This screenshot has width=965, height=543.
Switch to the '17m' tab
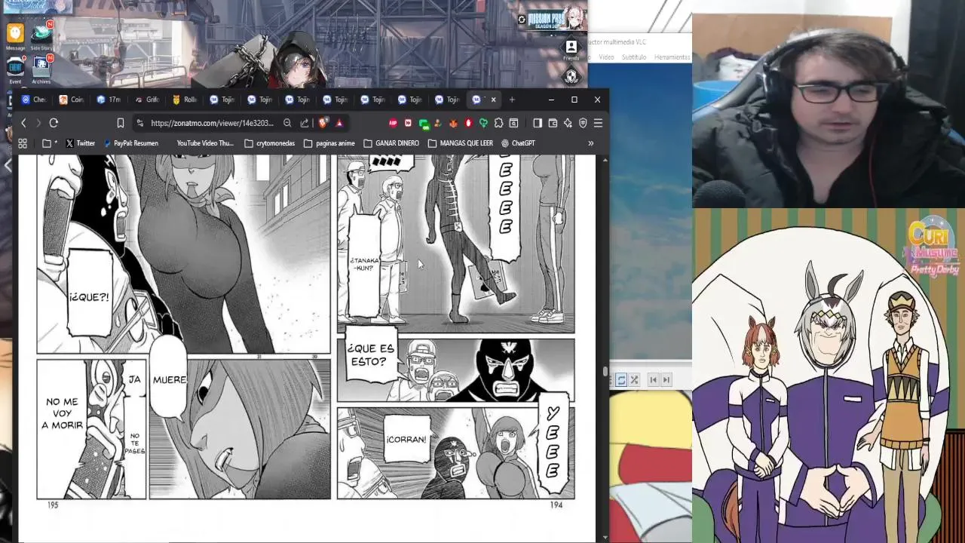click(110, 100)
